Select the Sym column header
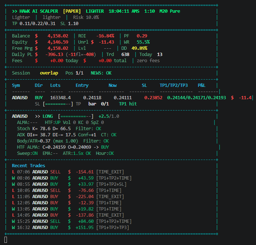 pyautogui.click(x=16, y=85)
